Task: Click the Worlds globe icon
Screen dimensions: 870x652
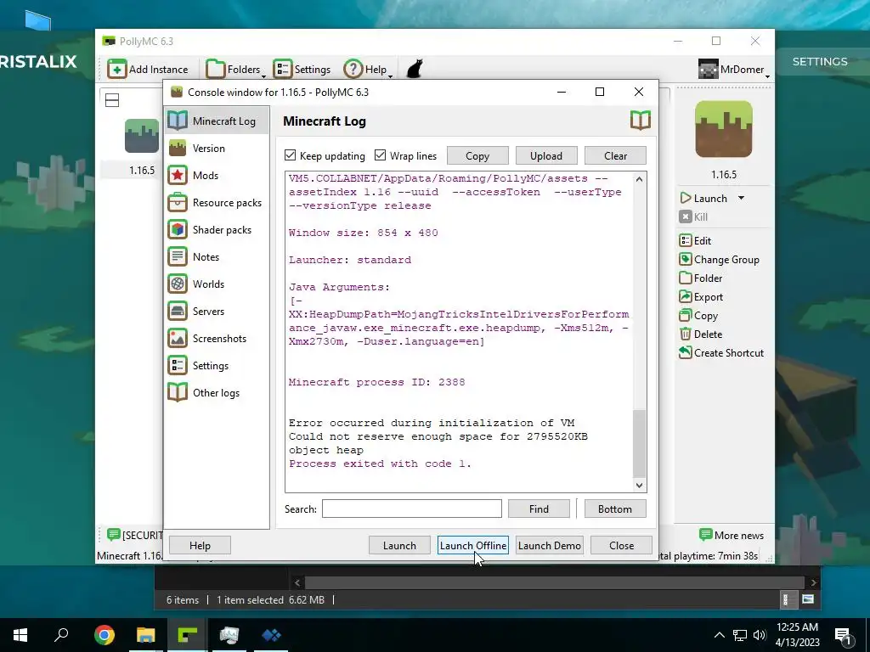Action: coord(178,284)
